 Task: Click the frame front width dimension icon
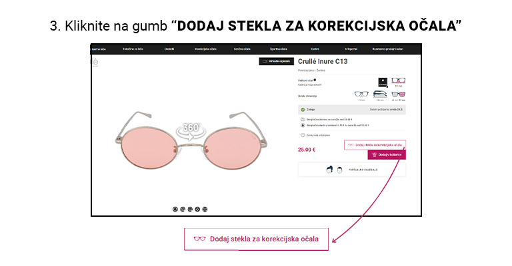(x=361, y=94)
